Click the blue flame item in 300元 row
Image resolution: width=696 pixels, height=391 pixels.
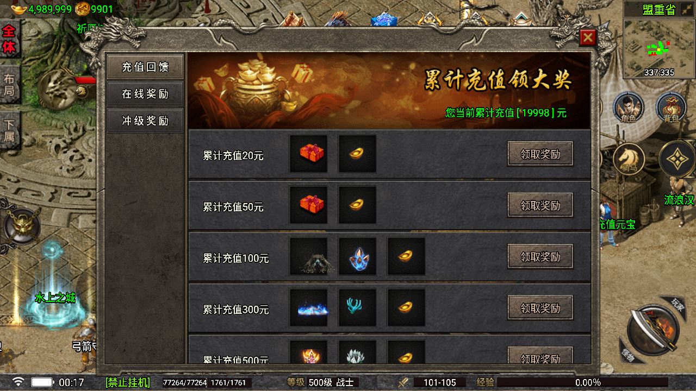coord(309,307)
